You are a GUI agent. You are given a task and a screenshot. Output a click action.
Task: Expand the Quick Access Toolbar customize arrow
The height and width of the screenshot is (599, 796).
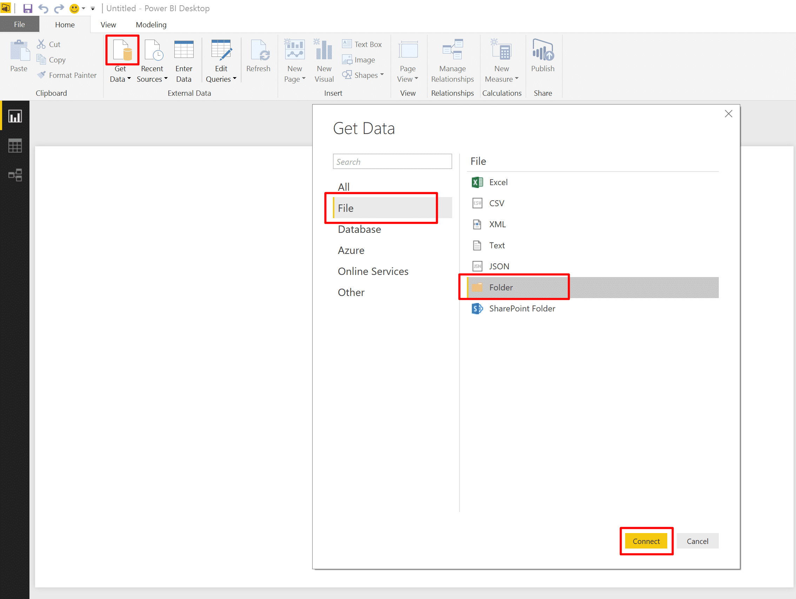click(93, 9)
